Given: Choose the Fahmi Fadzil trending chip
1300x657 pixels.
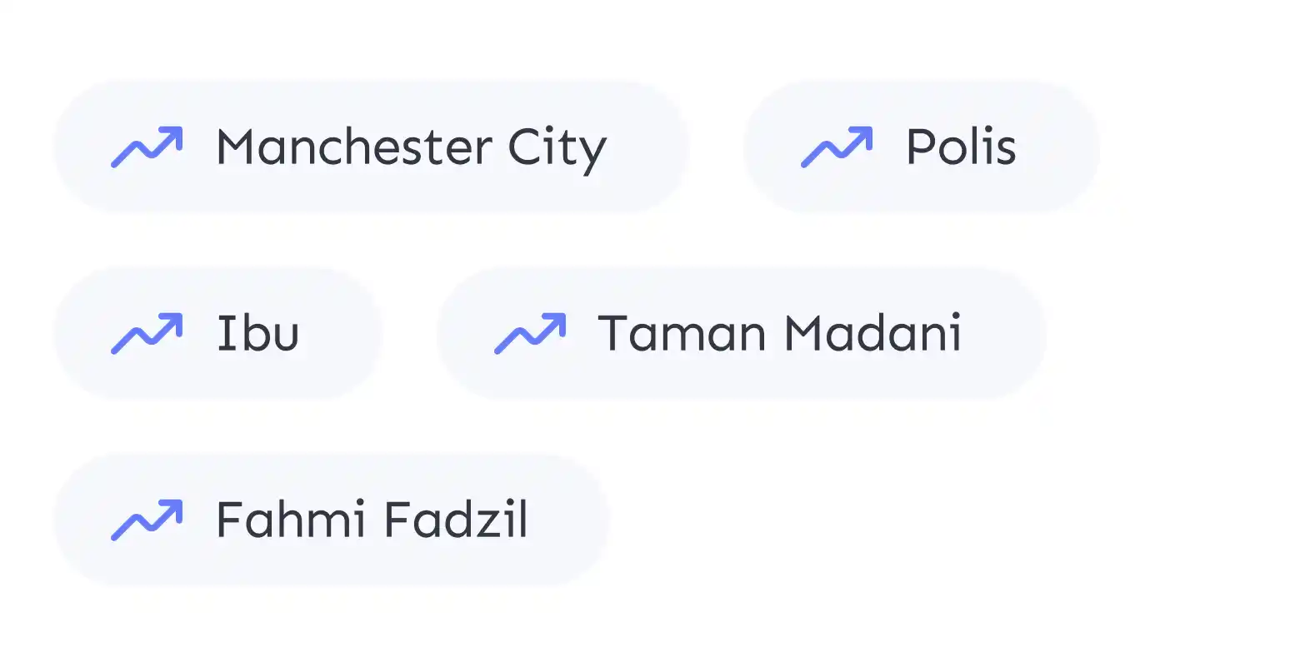Looking at the screenshot, I should pos(332,520).
